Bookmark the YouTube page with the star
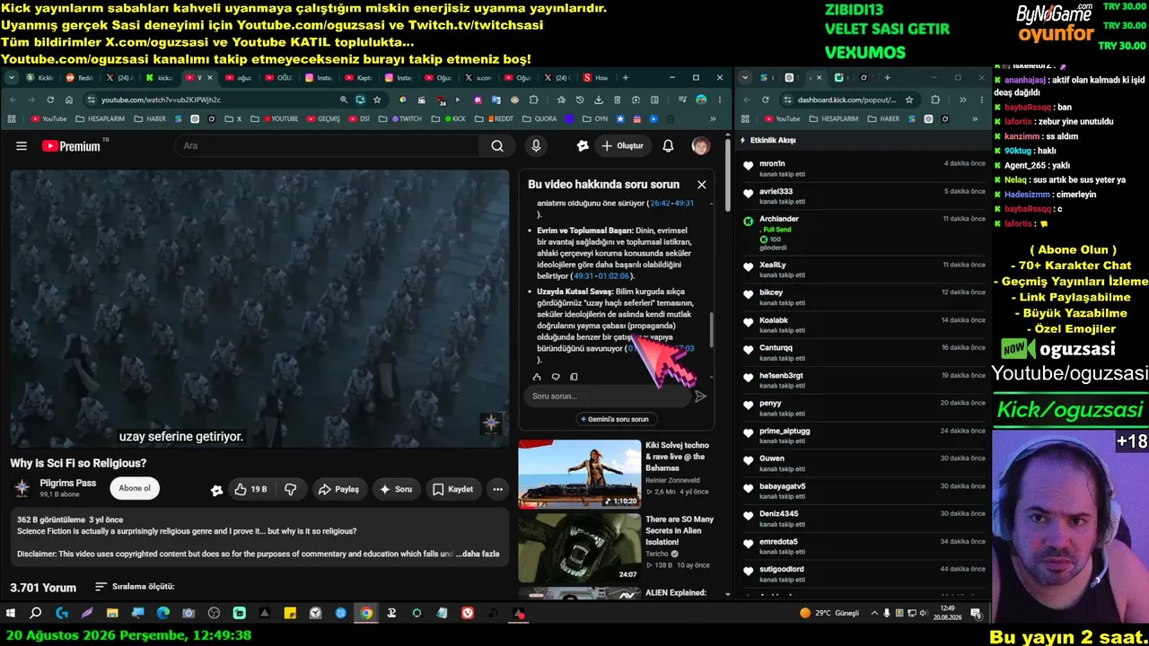The width and height of the screenshot is (1149, 646). click(377, 100)
